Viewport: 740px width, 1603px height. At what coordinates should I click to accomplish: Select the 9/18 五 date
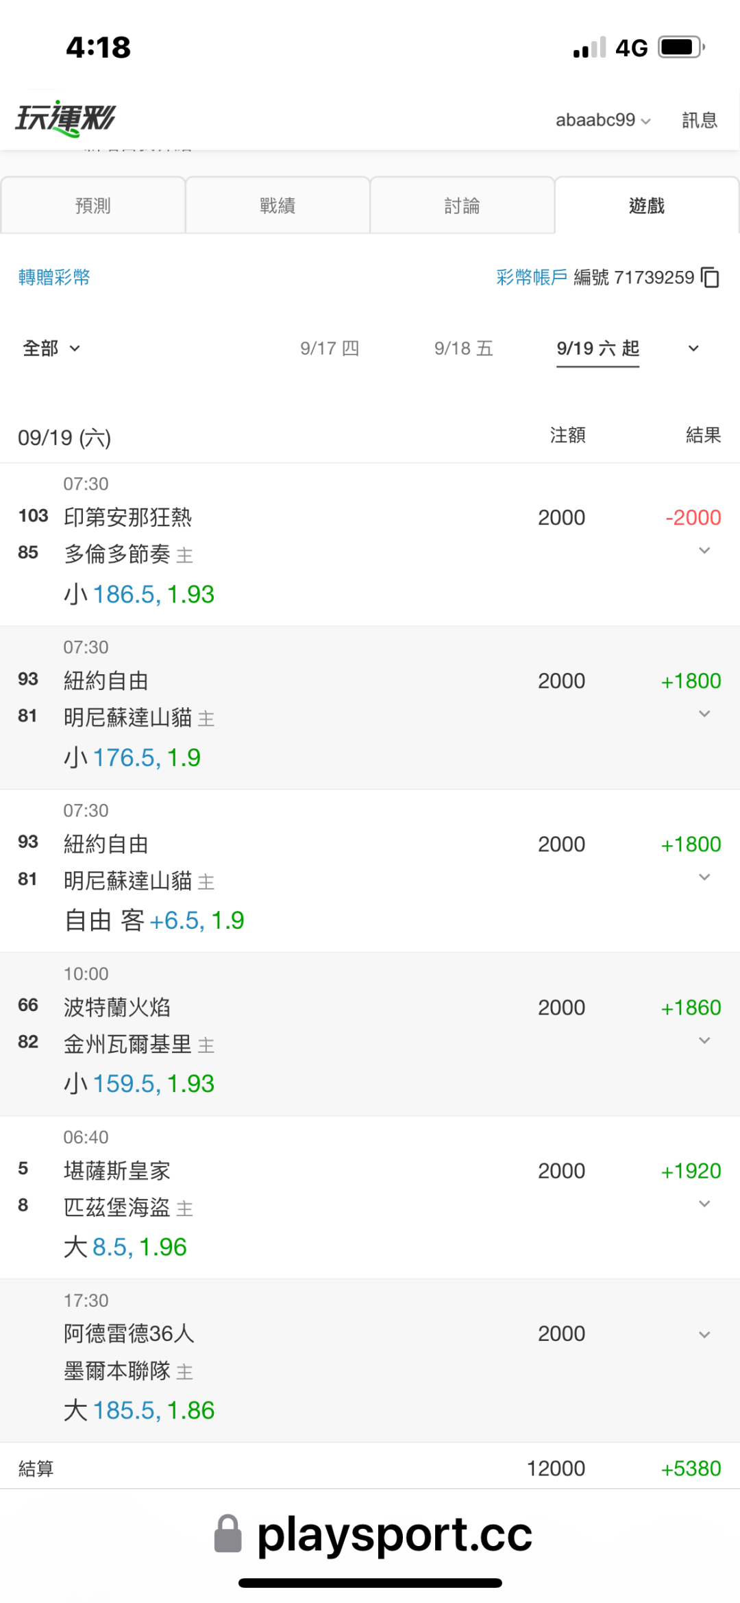click(464, 348)
